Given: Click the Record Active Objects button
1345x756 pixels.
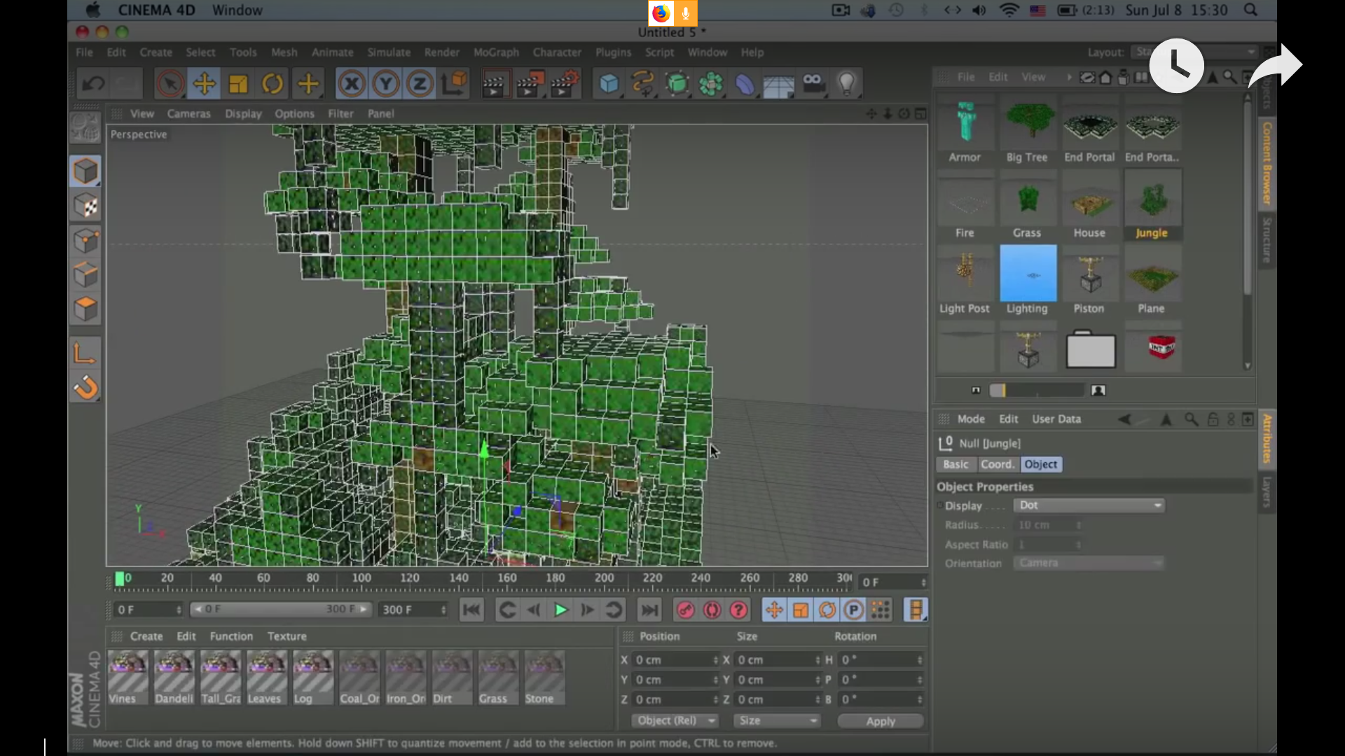Looking at the screenshot, I should pos(685,610).
